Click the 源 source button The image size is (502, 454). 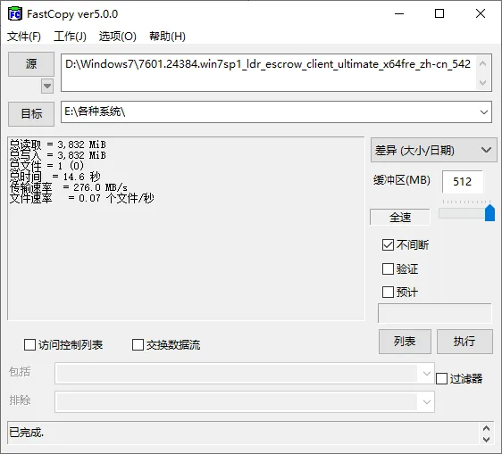pyautogui.click(x=31, y=64)
